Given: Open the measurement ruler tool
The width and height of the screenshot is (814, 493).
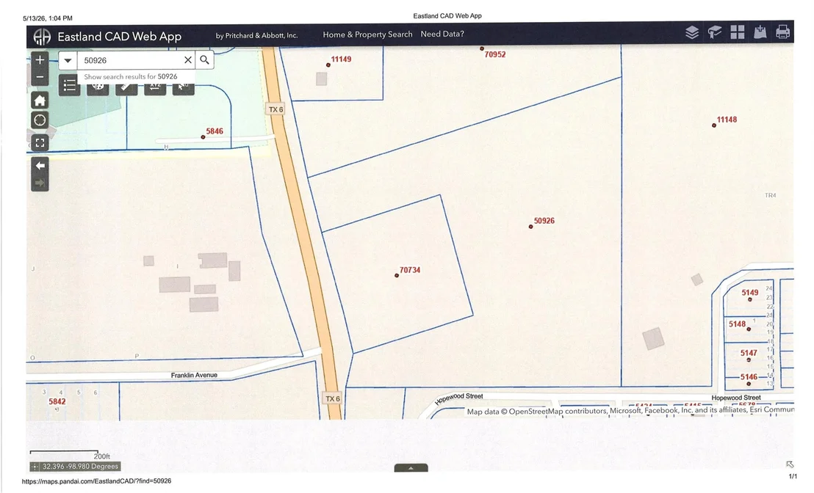Looking at the screenshot, I should pos(126,87).
